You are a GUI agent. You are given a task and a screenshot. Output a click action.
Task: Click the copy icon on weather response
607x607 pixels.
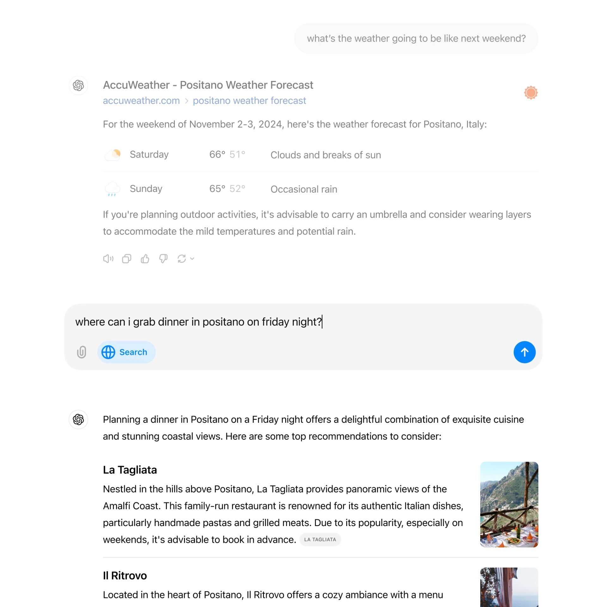(x=127, y=259)
